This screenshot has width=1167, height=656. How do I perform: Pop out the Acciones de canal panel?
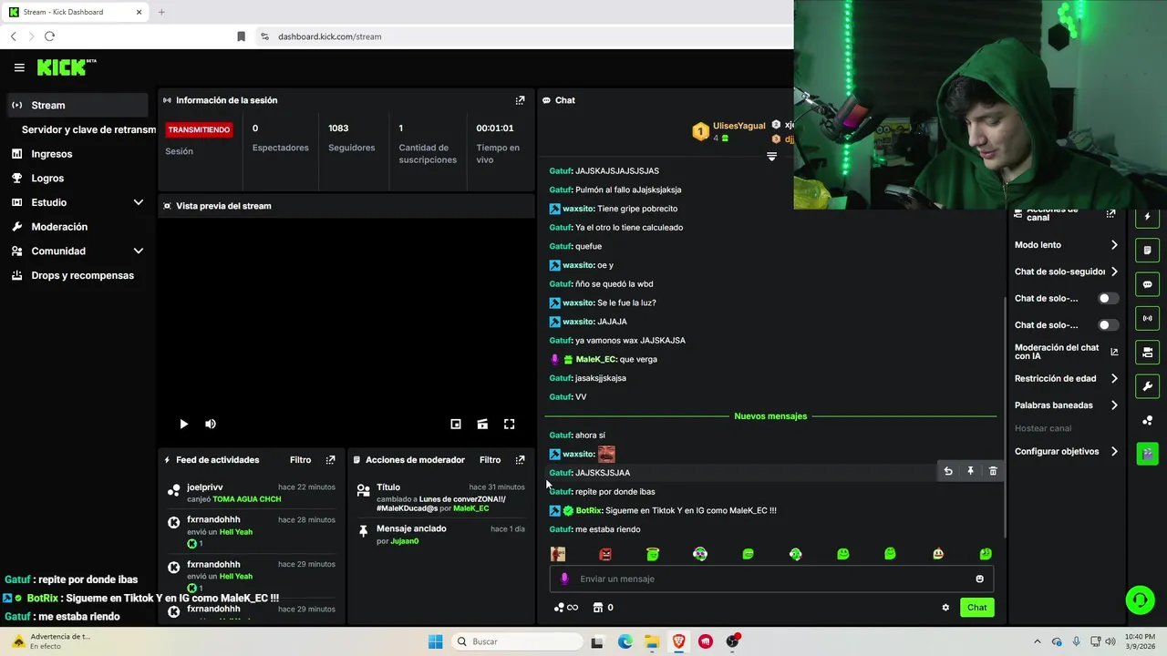pyautogui.click(x=1110, y=214)
